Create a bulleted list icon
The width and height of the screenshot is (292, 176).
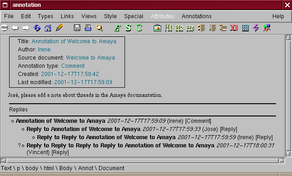pyautogui.click(x=201, y=28)
